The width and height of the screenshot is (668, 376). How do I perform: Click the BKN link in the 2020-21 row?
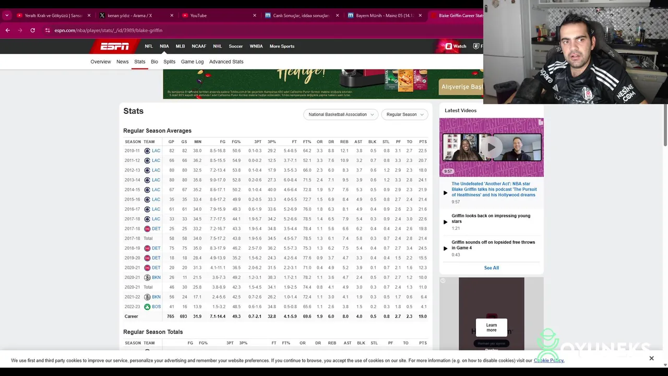coord(156,278)
